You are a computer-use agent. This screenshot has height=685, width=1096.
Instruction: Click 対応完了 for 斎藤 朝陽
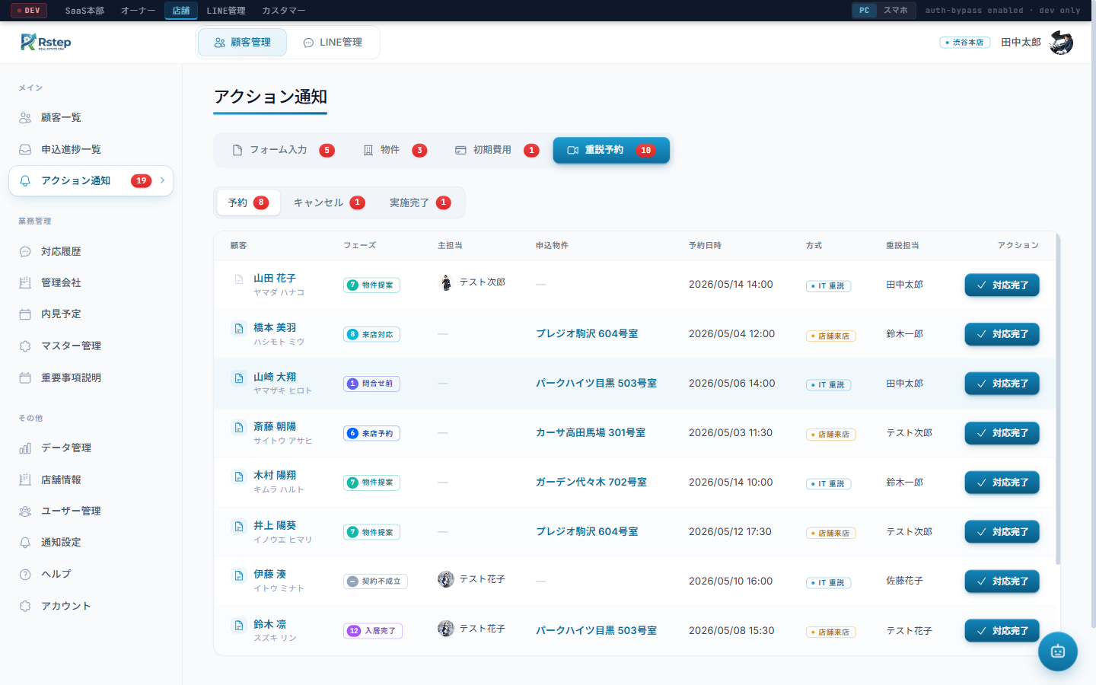tap(1002, 433)
